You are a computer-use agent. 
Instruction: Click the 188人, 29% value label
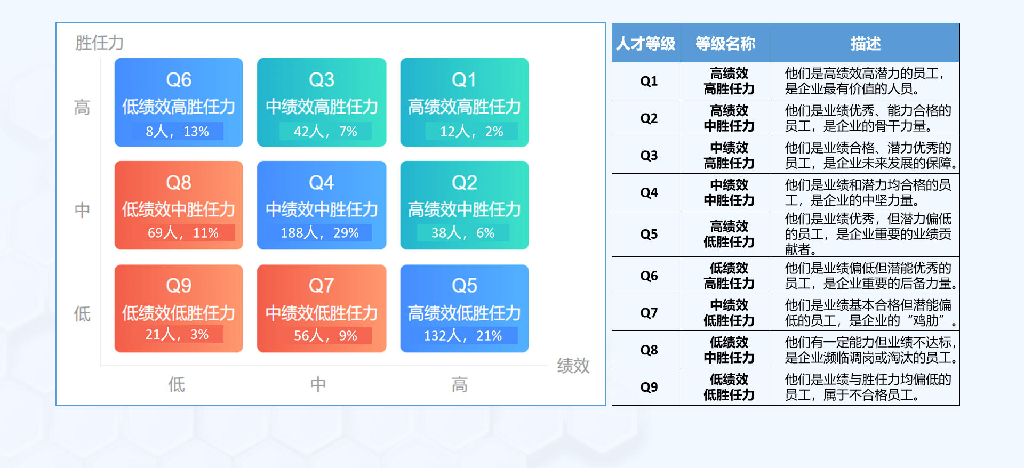click(x=320, y=233)
